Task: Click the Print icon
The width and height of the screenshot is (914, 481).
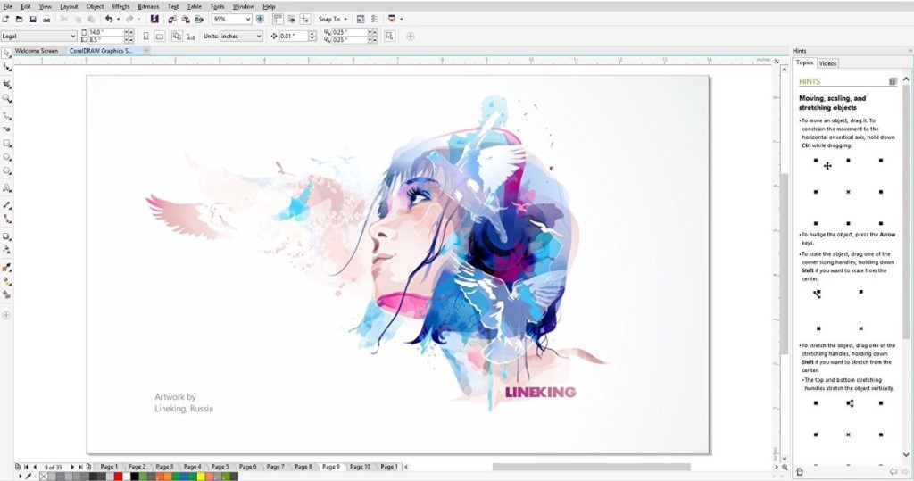Action: [x=46, y=20]
